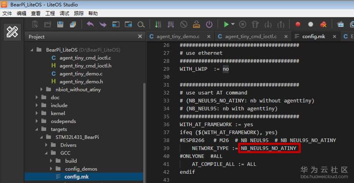Click line number 36 in gutter
The height and width of the screenshot is (183, 354).
[166, 124]
